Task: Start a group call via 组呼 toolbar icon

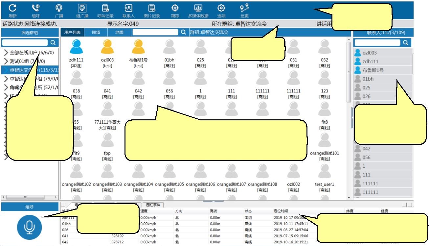Action: [x=35, y=8]
